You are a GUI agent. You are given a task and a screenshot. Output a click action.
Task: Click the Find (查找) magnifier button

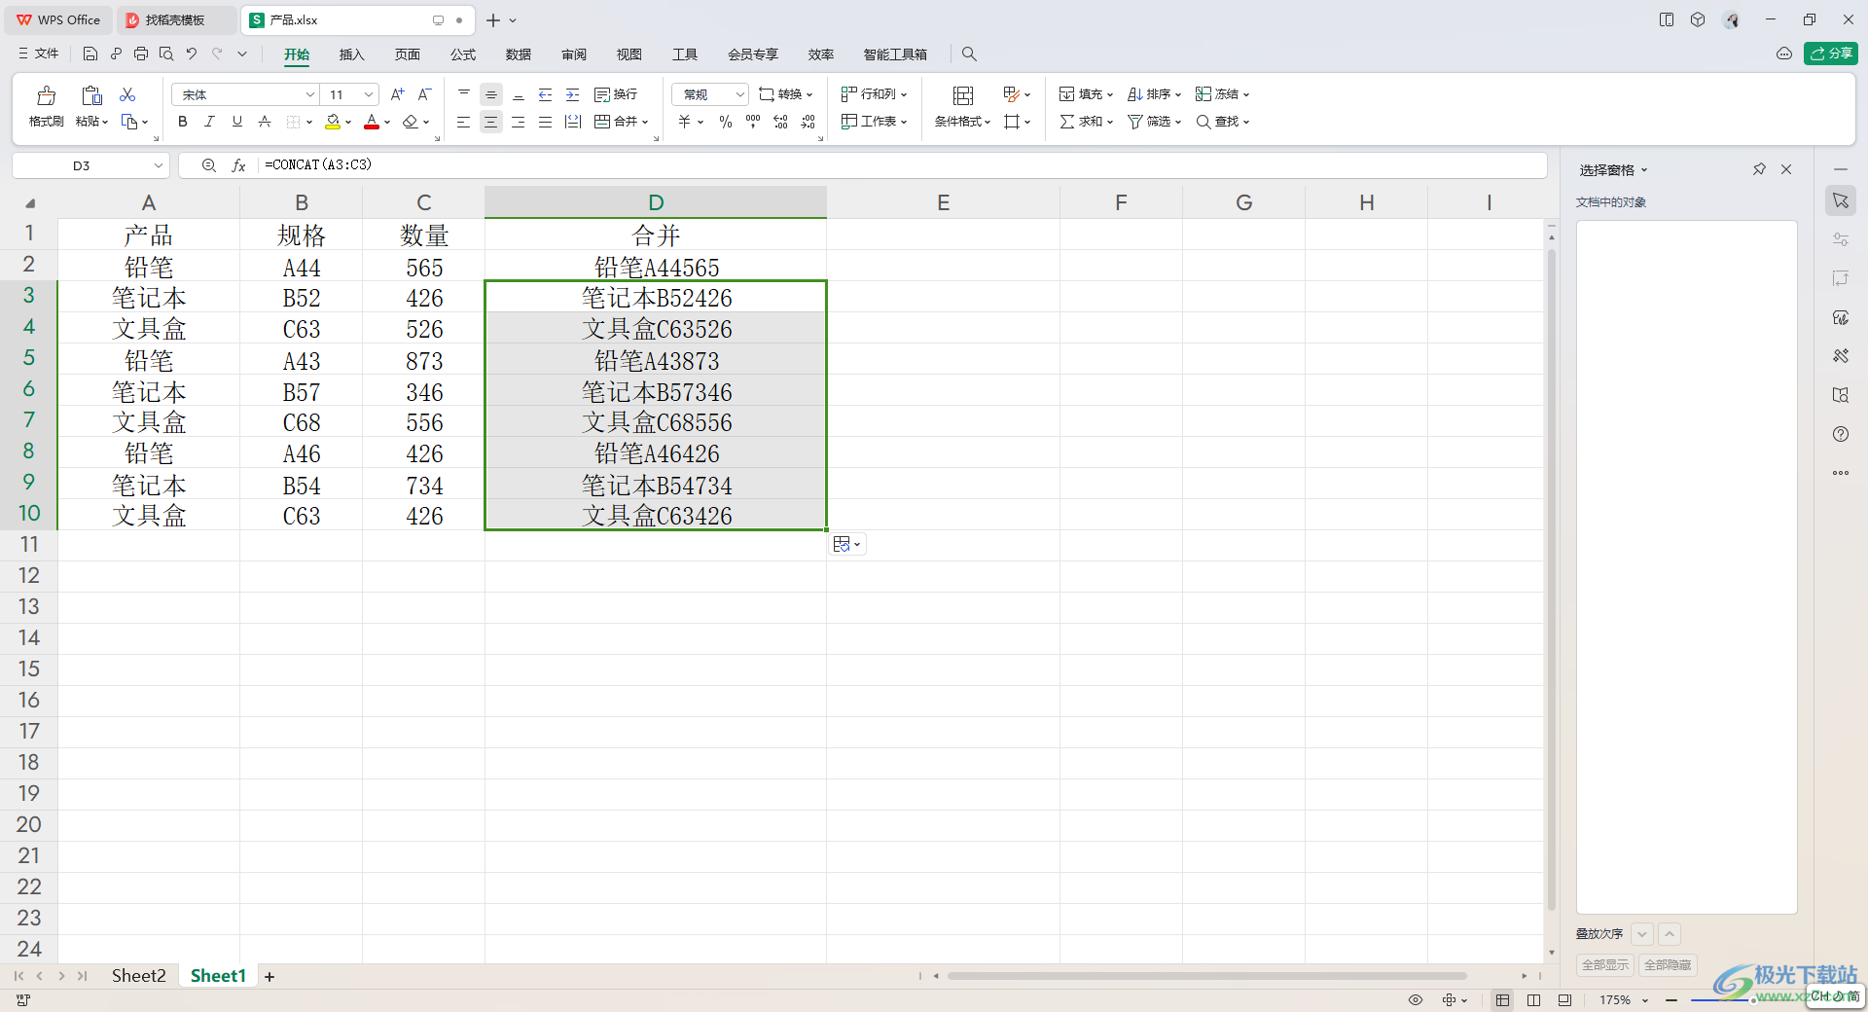(x=1222, y=122)
